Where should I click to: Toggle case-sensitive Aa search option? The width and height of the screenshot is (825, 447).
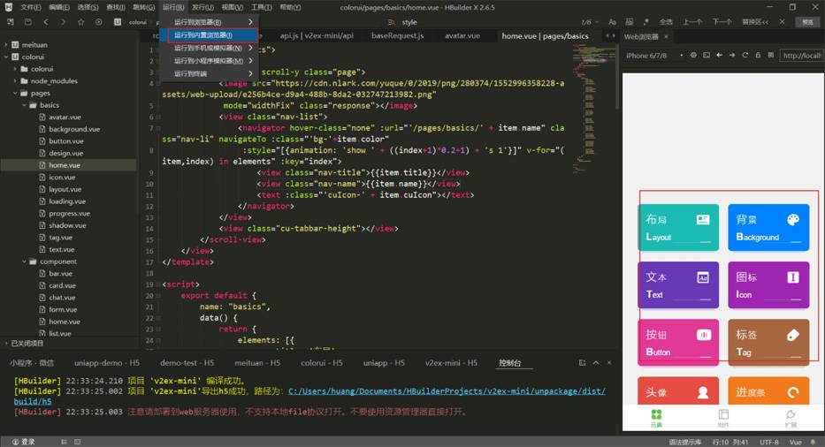[x=612, y=22]
